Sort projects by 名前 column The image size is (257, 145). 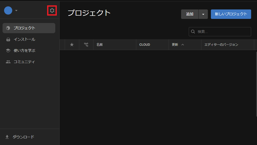click(x=115, y=45)
